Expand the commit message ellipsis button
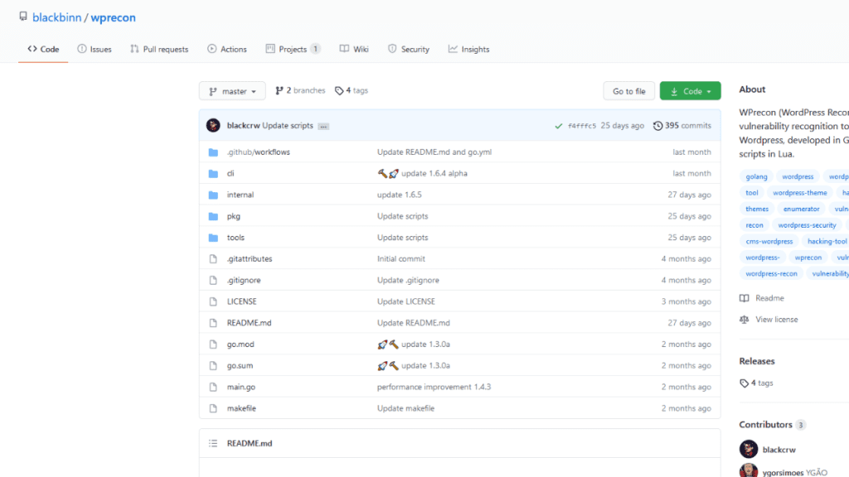The height and width of the screenshot is (477, 849). pos(323,126)
